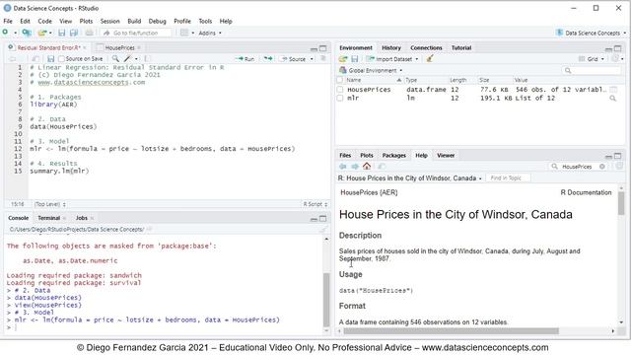631x355 pixels.
Task: Click the Open File folder icon
Action: 41,33
